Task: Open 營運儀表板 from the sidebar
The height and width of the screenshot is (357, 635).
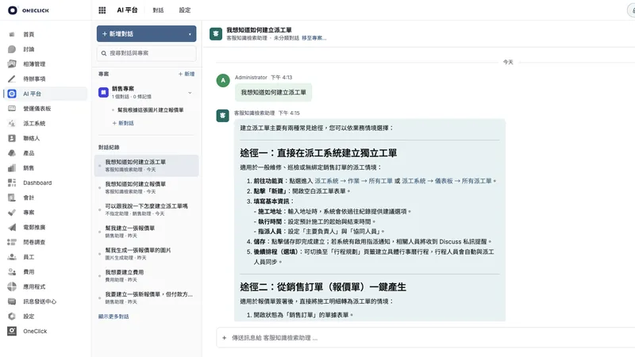Action: pyautogui.click(x=37, y=109)
